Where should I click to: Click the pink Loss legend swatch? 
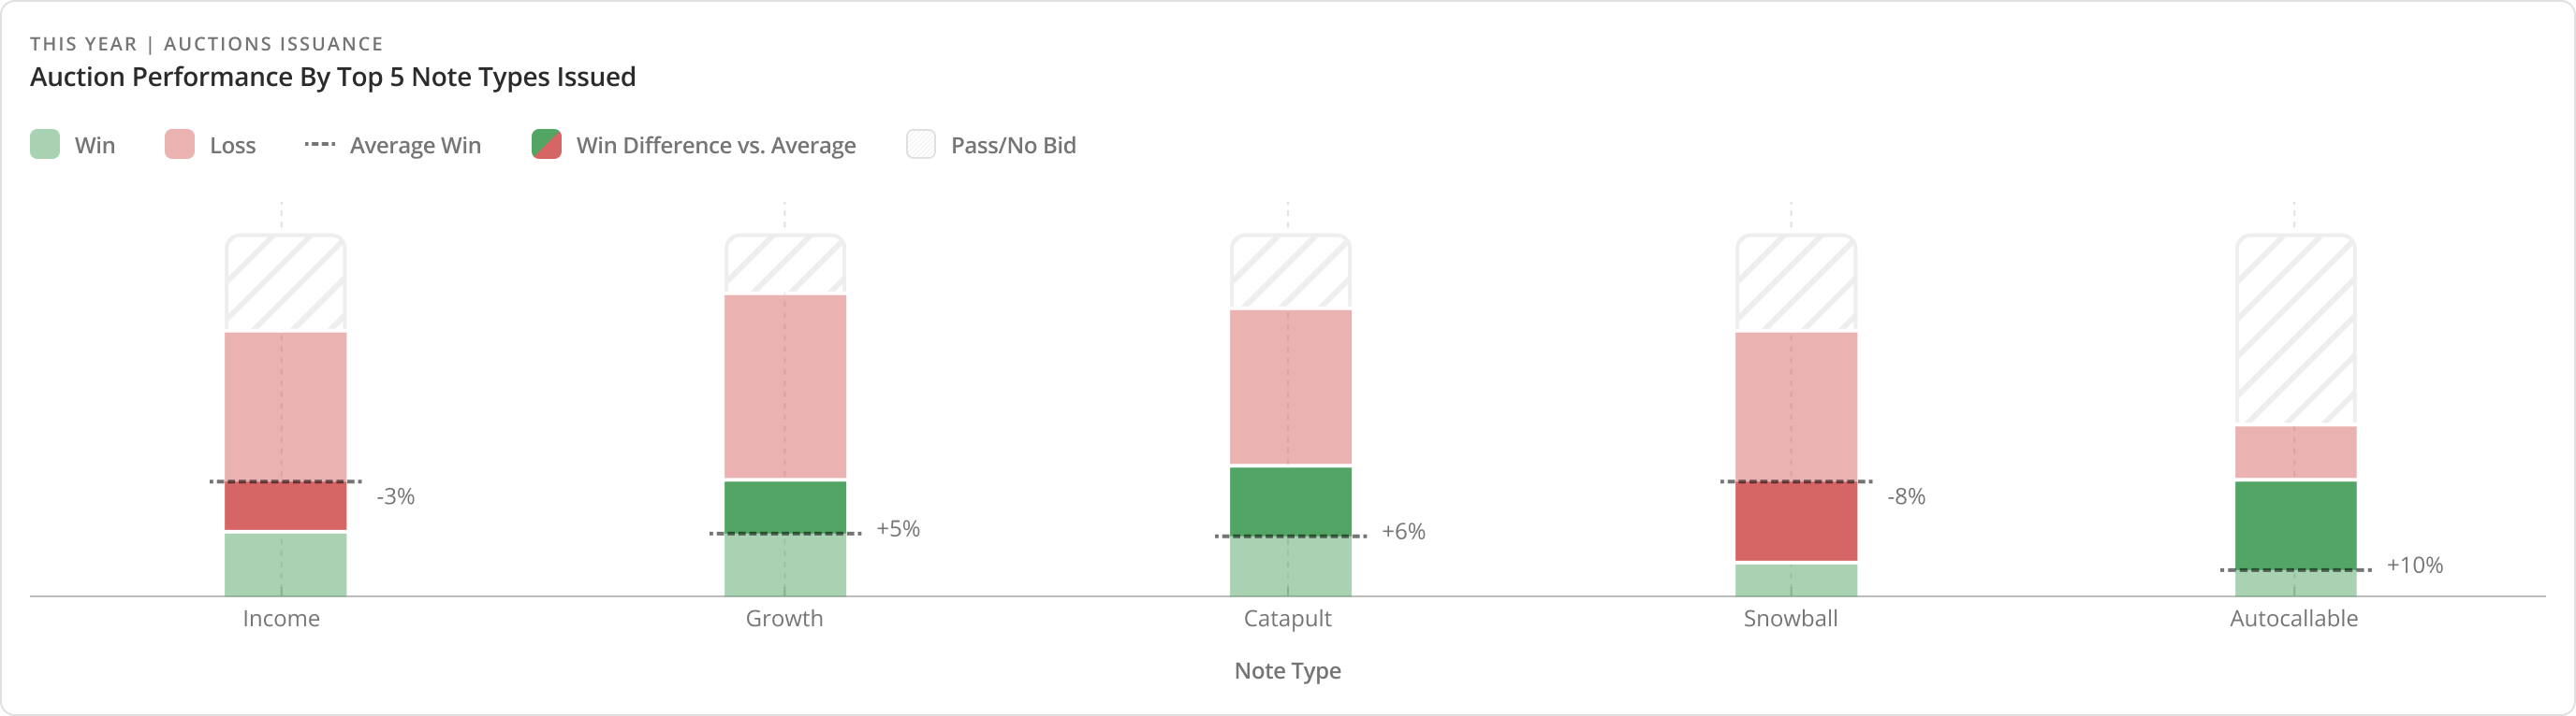(180, 145)
